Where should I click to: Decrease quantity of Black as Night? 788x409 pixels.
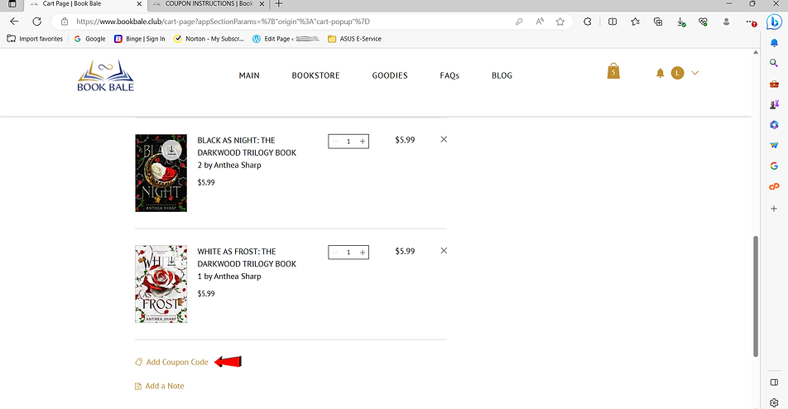(x=334, y=142)
